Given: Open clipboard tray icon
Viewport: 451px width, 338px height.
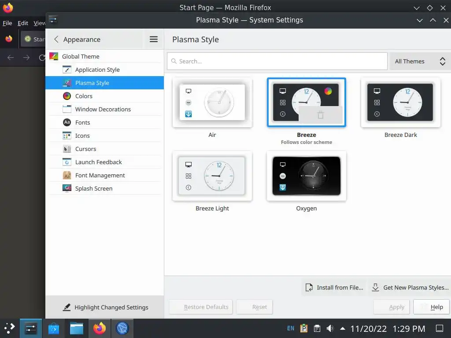Looking at the screenshot, I should coord(317,328).
